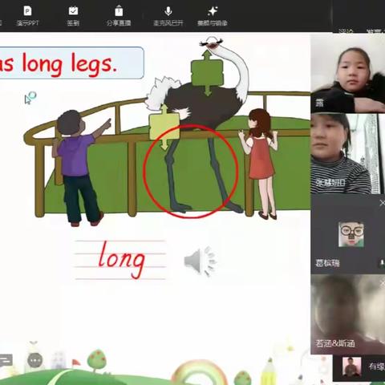Close the cartoon-avatar participant tile
The width and height of the screenshot is (385, 385).
coord(382,203)
